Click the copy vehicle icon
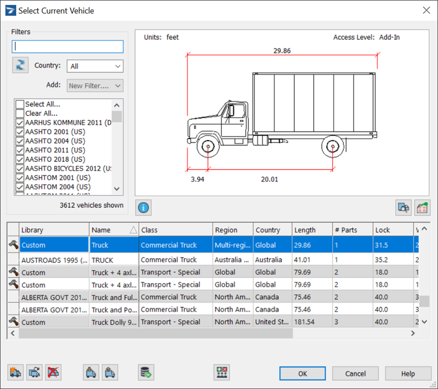438x389 pixels. point(35,372)
